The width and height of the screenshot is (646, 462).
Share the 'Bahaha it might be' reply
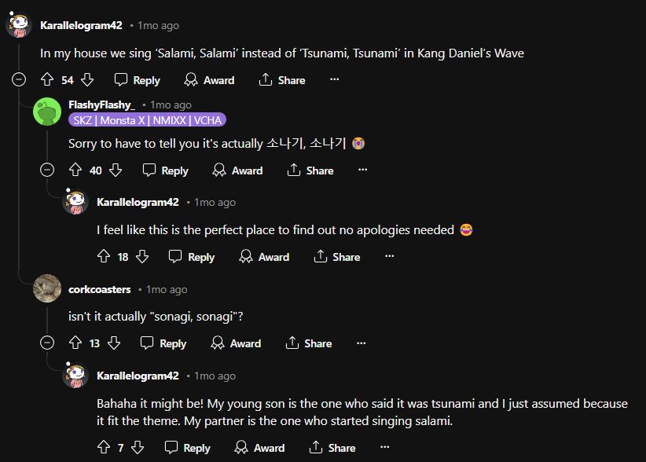click(x=332, y=447)
